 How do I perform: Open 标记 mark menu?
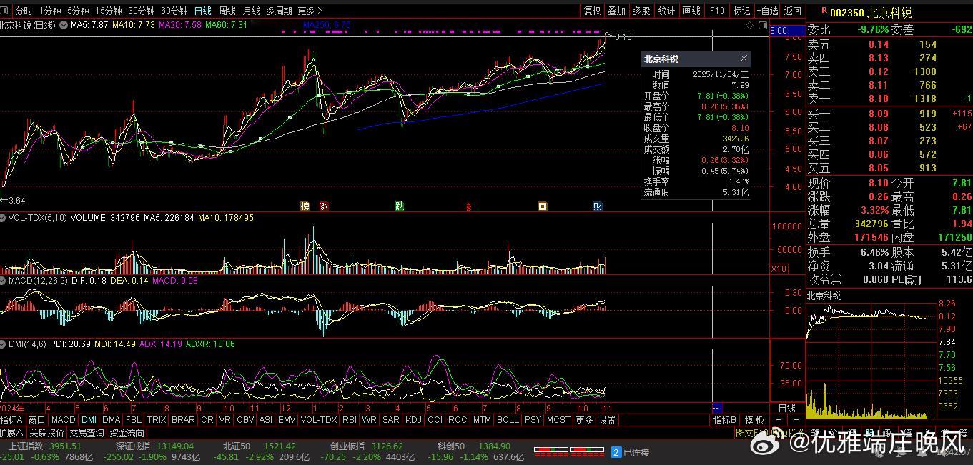point(742,11)
